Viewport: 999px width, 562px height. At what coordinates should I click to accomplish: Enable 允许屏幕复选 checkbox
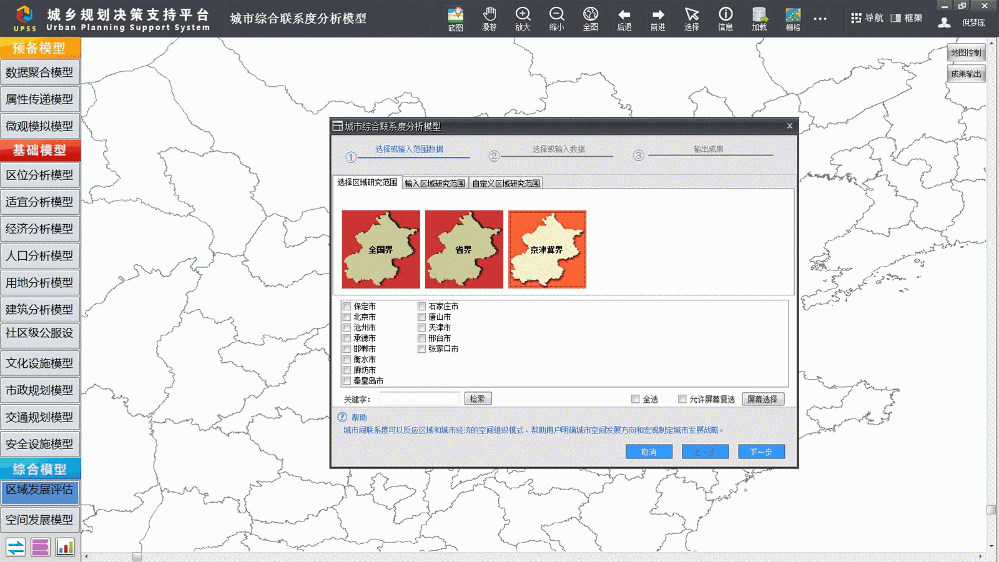click(682, 399)
